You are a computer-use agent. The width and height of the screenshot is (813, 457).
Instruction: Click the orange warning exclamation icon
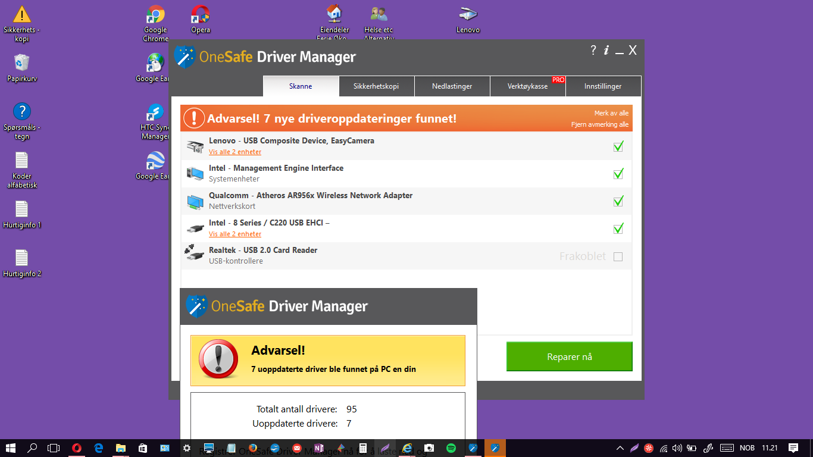194,118
